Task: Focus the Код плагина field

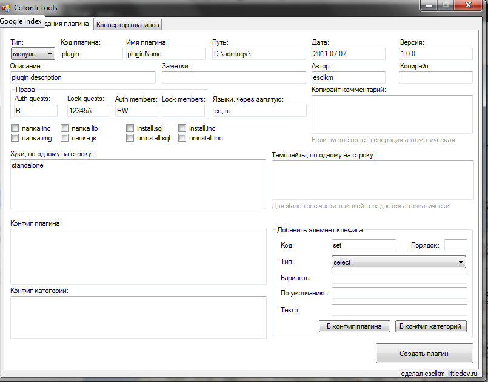Action: [x=92, y=54]
